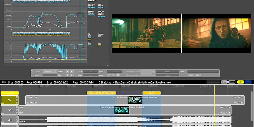This screenshot has width=254, height=127.
Task: Open the Tracks dropdown in marker panel
Action: pos(50,71)
